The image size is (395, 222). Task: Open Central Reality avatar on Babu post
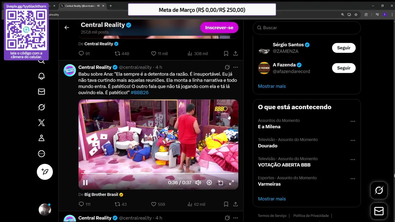(x=70, y=70)
